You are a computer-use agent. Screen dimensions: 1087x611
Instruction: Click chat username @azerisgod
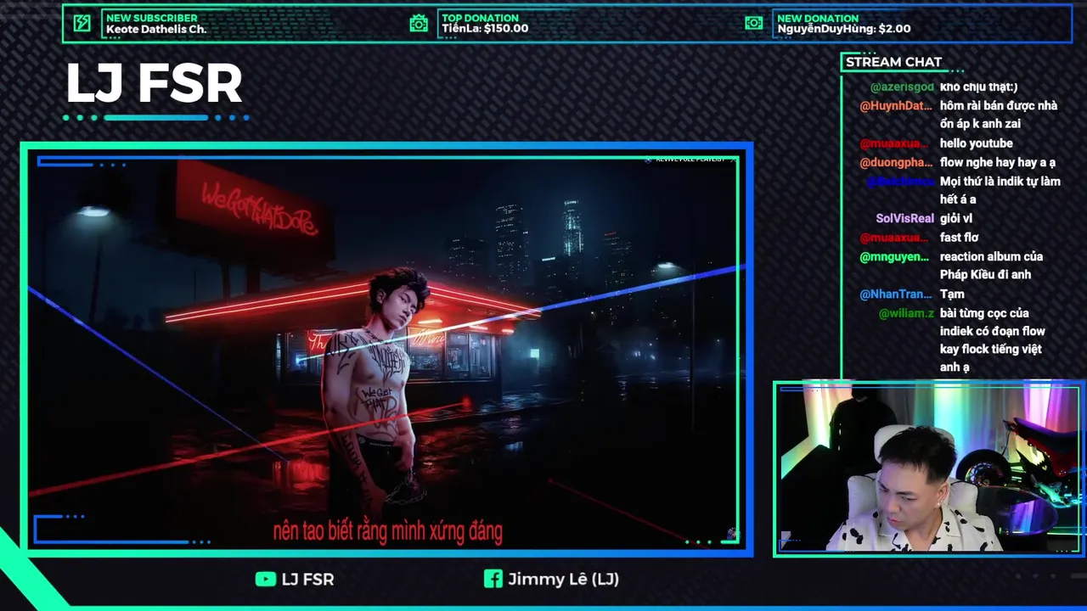[x=902, y=87]
